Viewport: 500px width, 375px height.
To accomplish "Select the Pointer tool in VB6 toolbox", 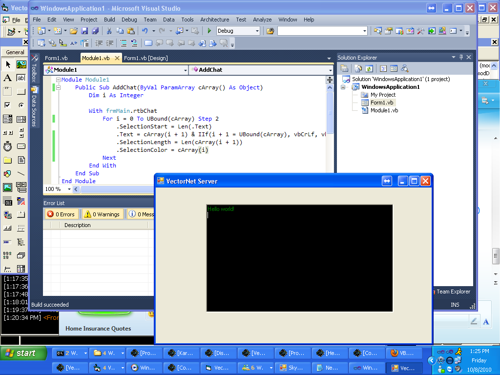I will pyautogui.click(x=7, y=64).
